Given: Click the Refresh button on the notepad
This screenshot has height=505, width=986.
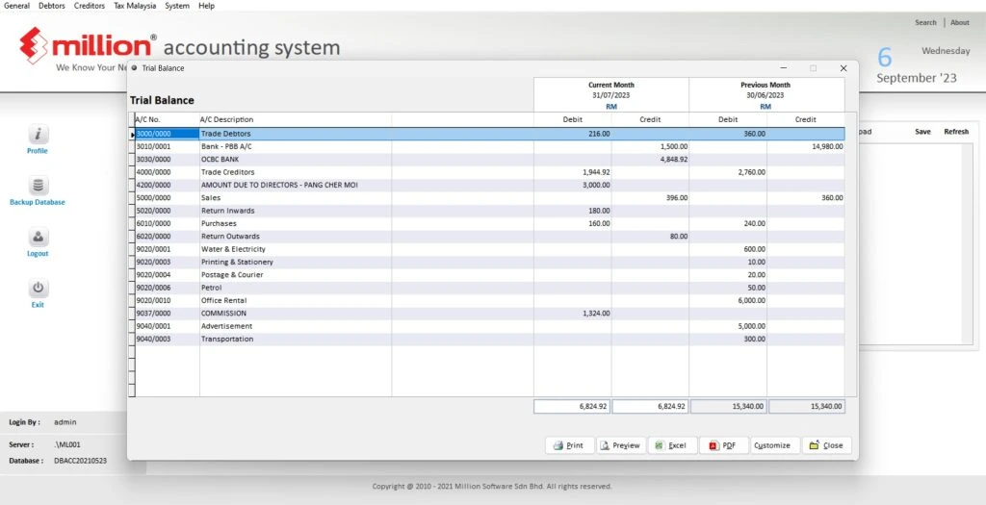Looking at the screenshot, I should 955,132.
